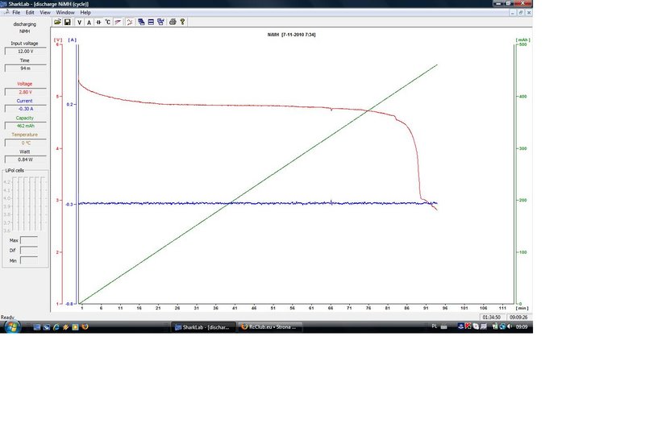Screen dimensions: 645x432
Task: Click the network globe tray icon
Action: click(x=502, y=326)
